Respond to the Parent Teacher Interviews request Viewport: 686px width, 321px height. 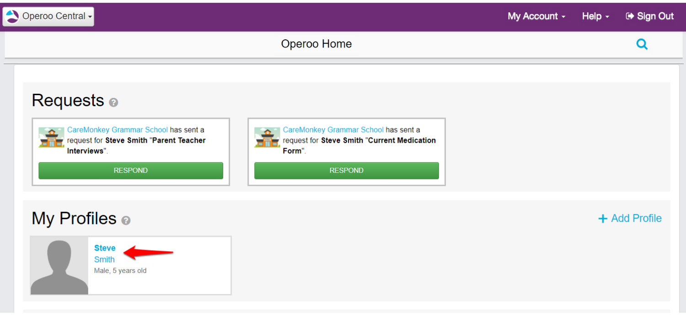click(131, 171)
